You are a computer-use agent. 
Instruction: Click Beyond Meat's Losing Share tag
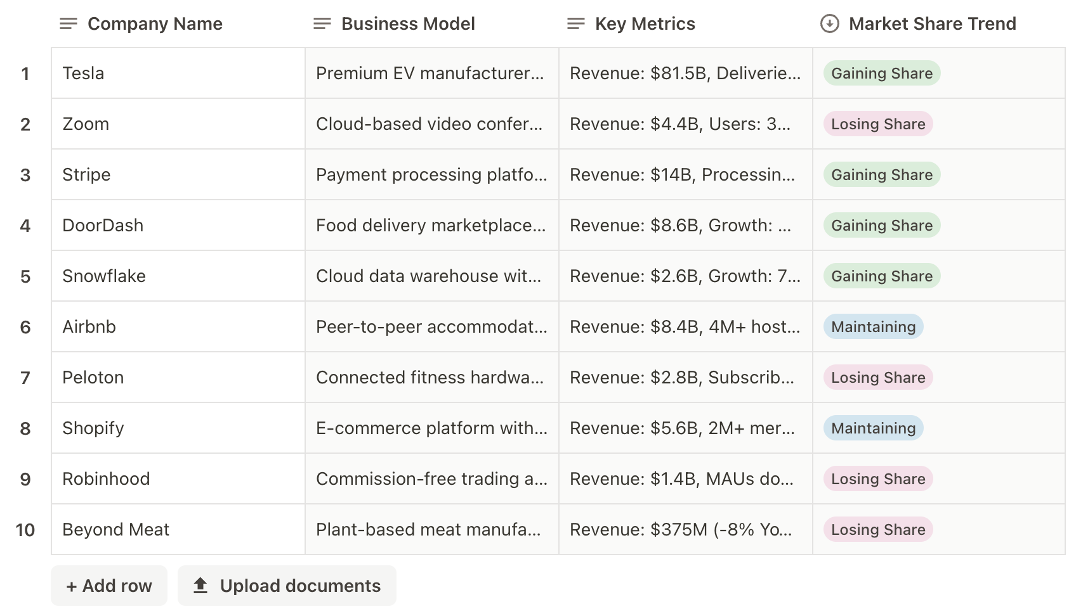coord(878,529)
